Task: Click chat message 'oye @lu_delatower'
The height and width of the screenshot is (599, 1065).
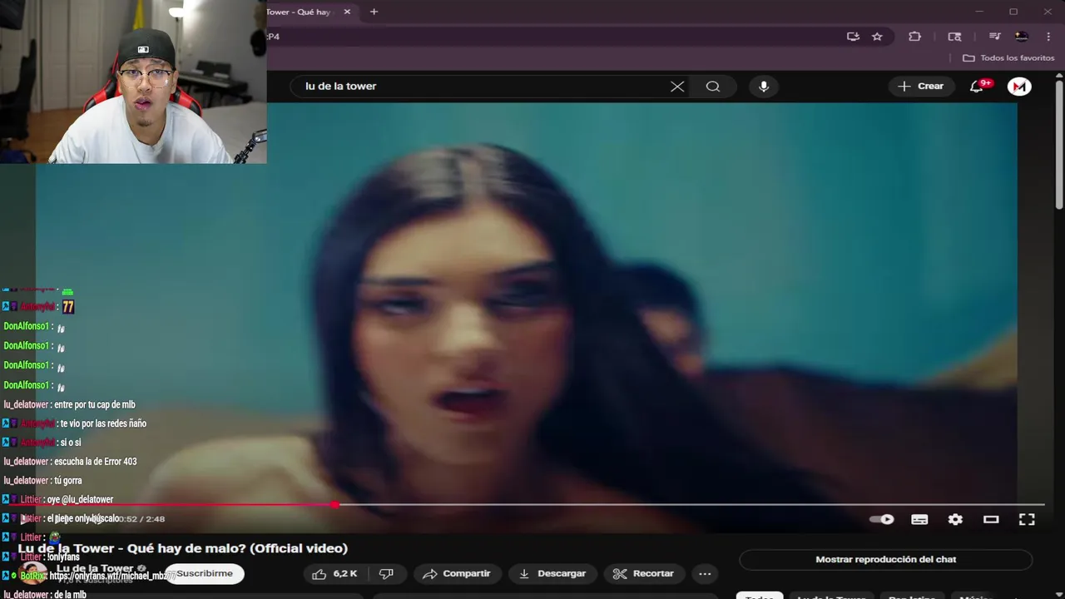Action: click(80, 500)
